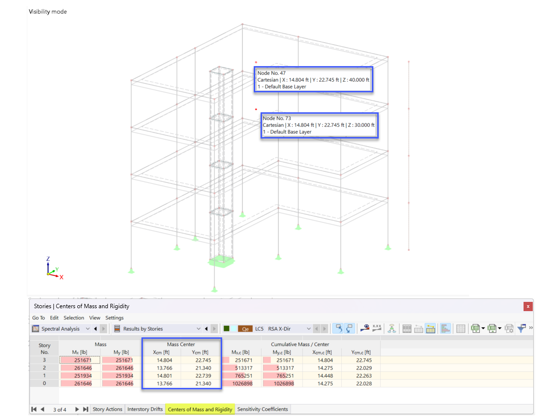Click the orange Qe category badge
Image resolution: width=560 pixels, height=420 pixels.
tap(245, 329)
